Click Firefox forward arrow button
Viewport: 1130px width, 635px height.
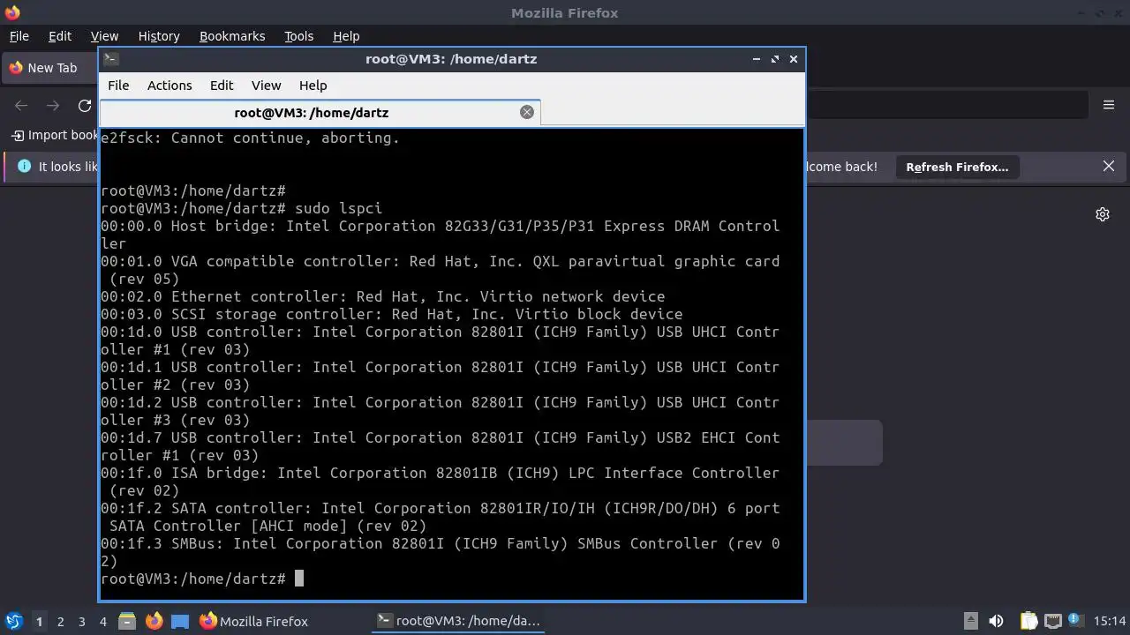pyautogui.click(x=53, y=106)
